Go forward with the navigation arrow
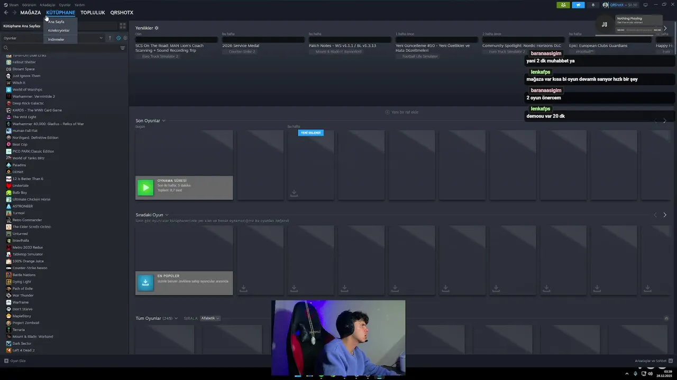 click(x=14, y=13)
